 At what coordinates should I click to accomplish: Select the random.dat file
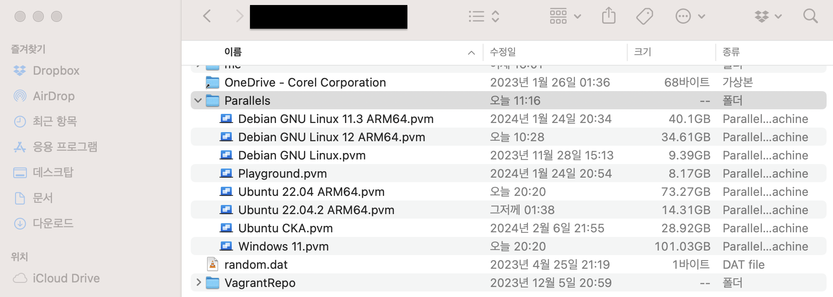255,265
